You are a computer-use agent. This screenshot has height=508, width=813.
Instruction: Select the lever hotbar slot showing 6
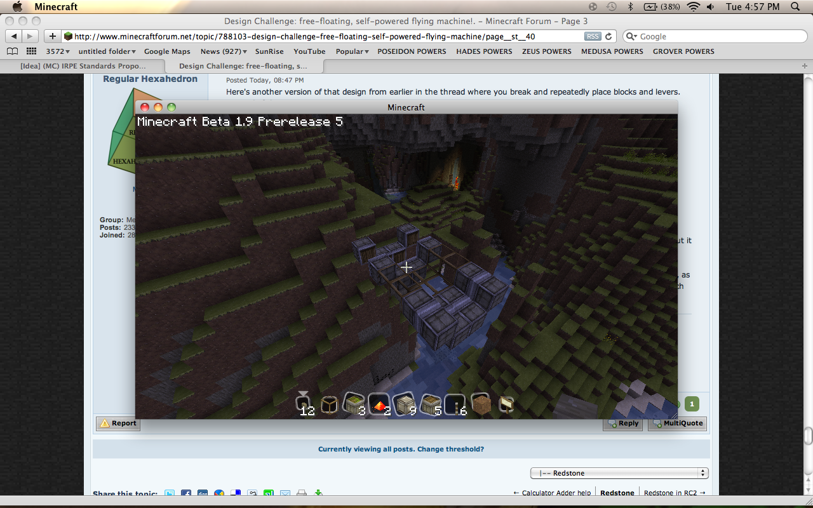pyautogui.click(x=455, y=403)
